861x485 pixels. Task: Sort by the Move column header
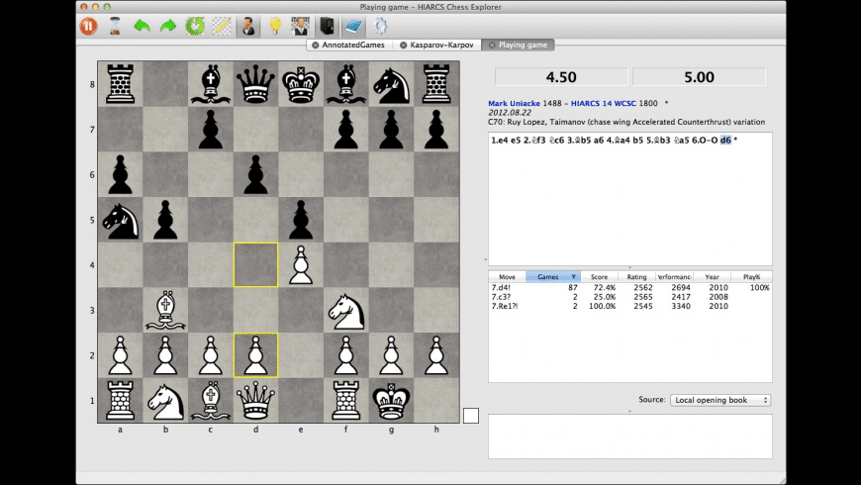(507, 277)
